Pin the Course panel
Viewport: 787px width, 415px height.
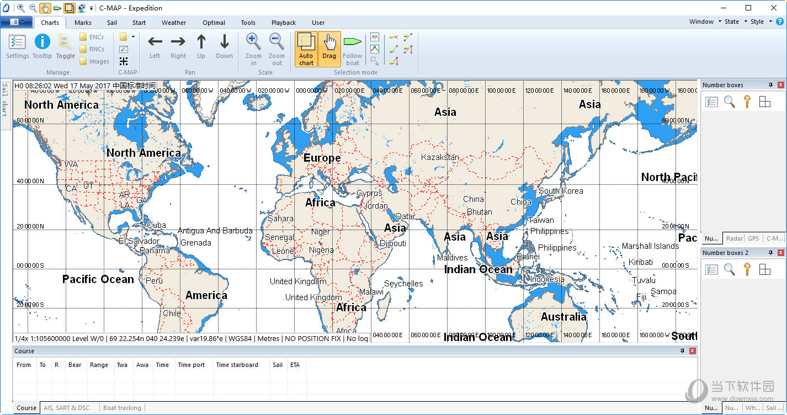click(x=682, y=351)
